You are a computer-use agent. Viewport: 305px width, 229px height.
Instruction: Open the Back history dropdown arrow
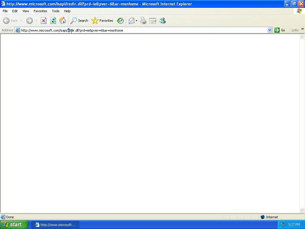tap(21, 21)
